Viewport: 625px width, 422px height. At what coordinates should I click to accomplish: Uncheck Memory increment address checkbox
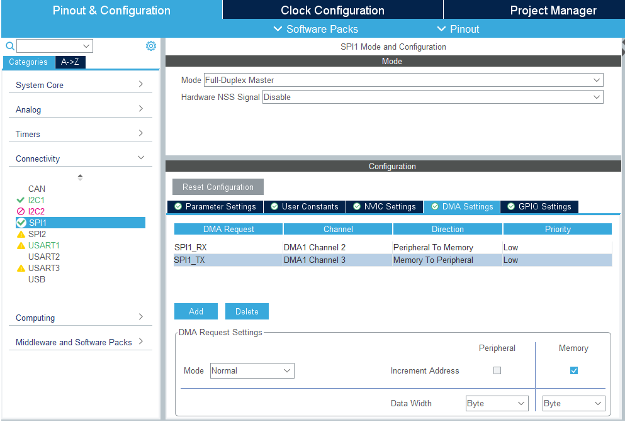click(574, 370)
